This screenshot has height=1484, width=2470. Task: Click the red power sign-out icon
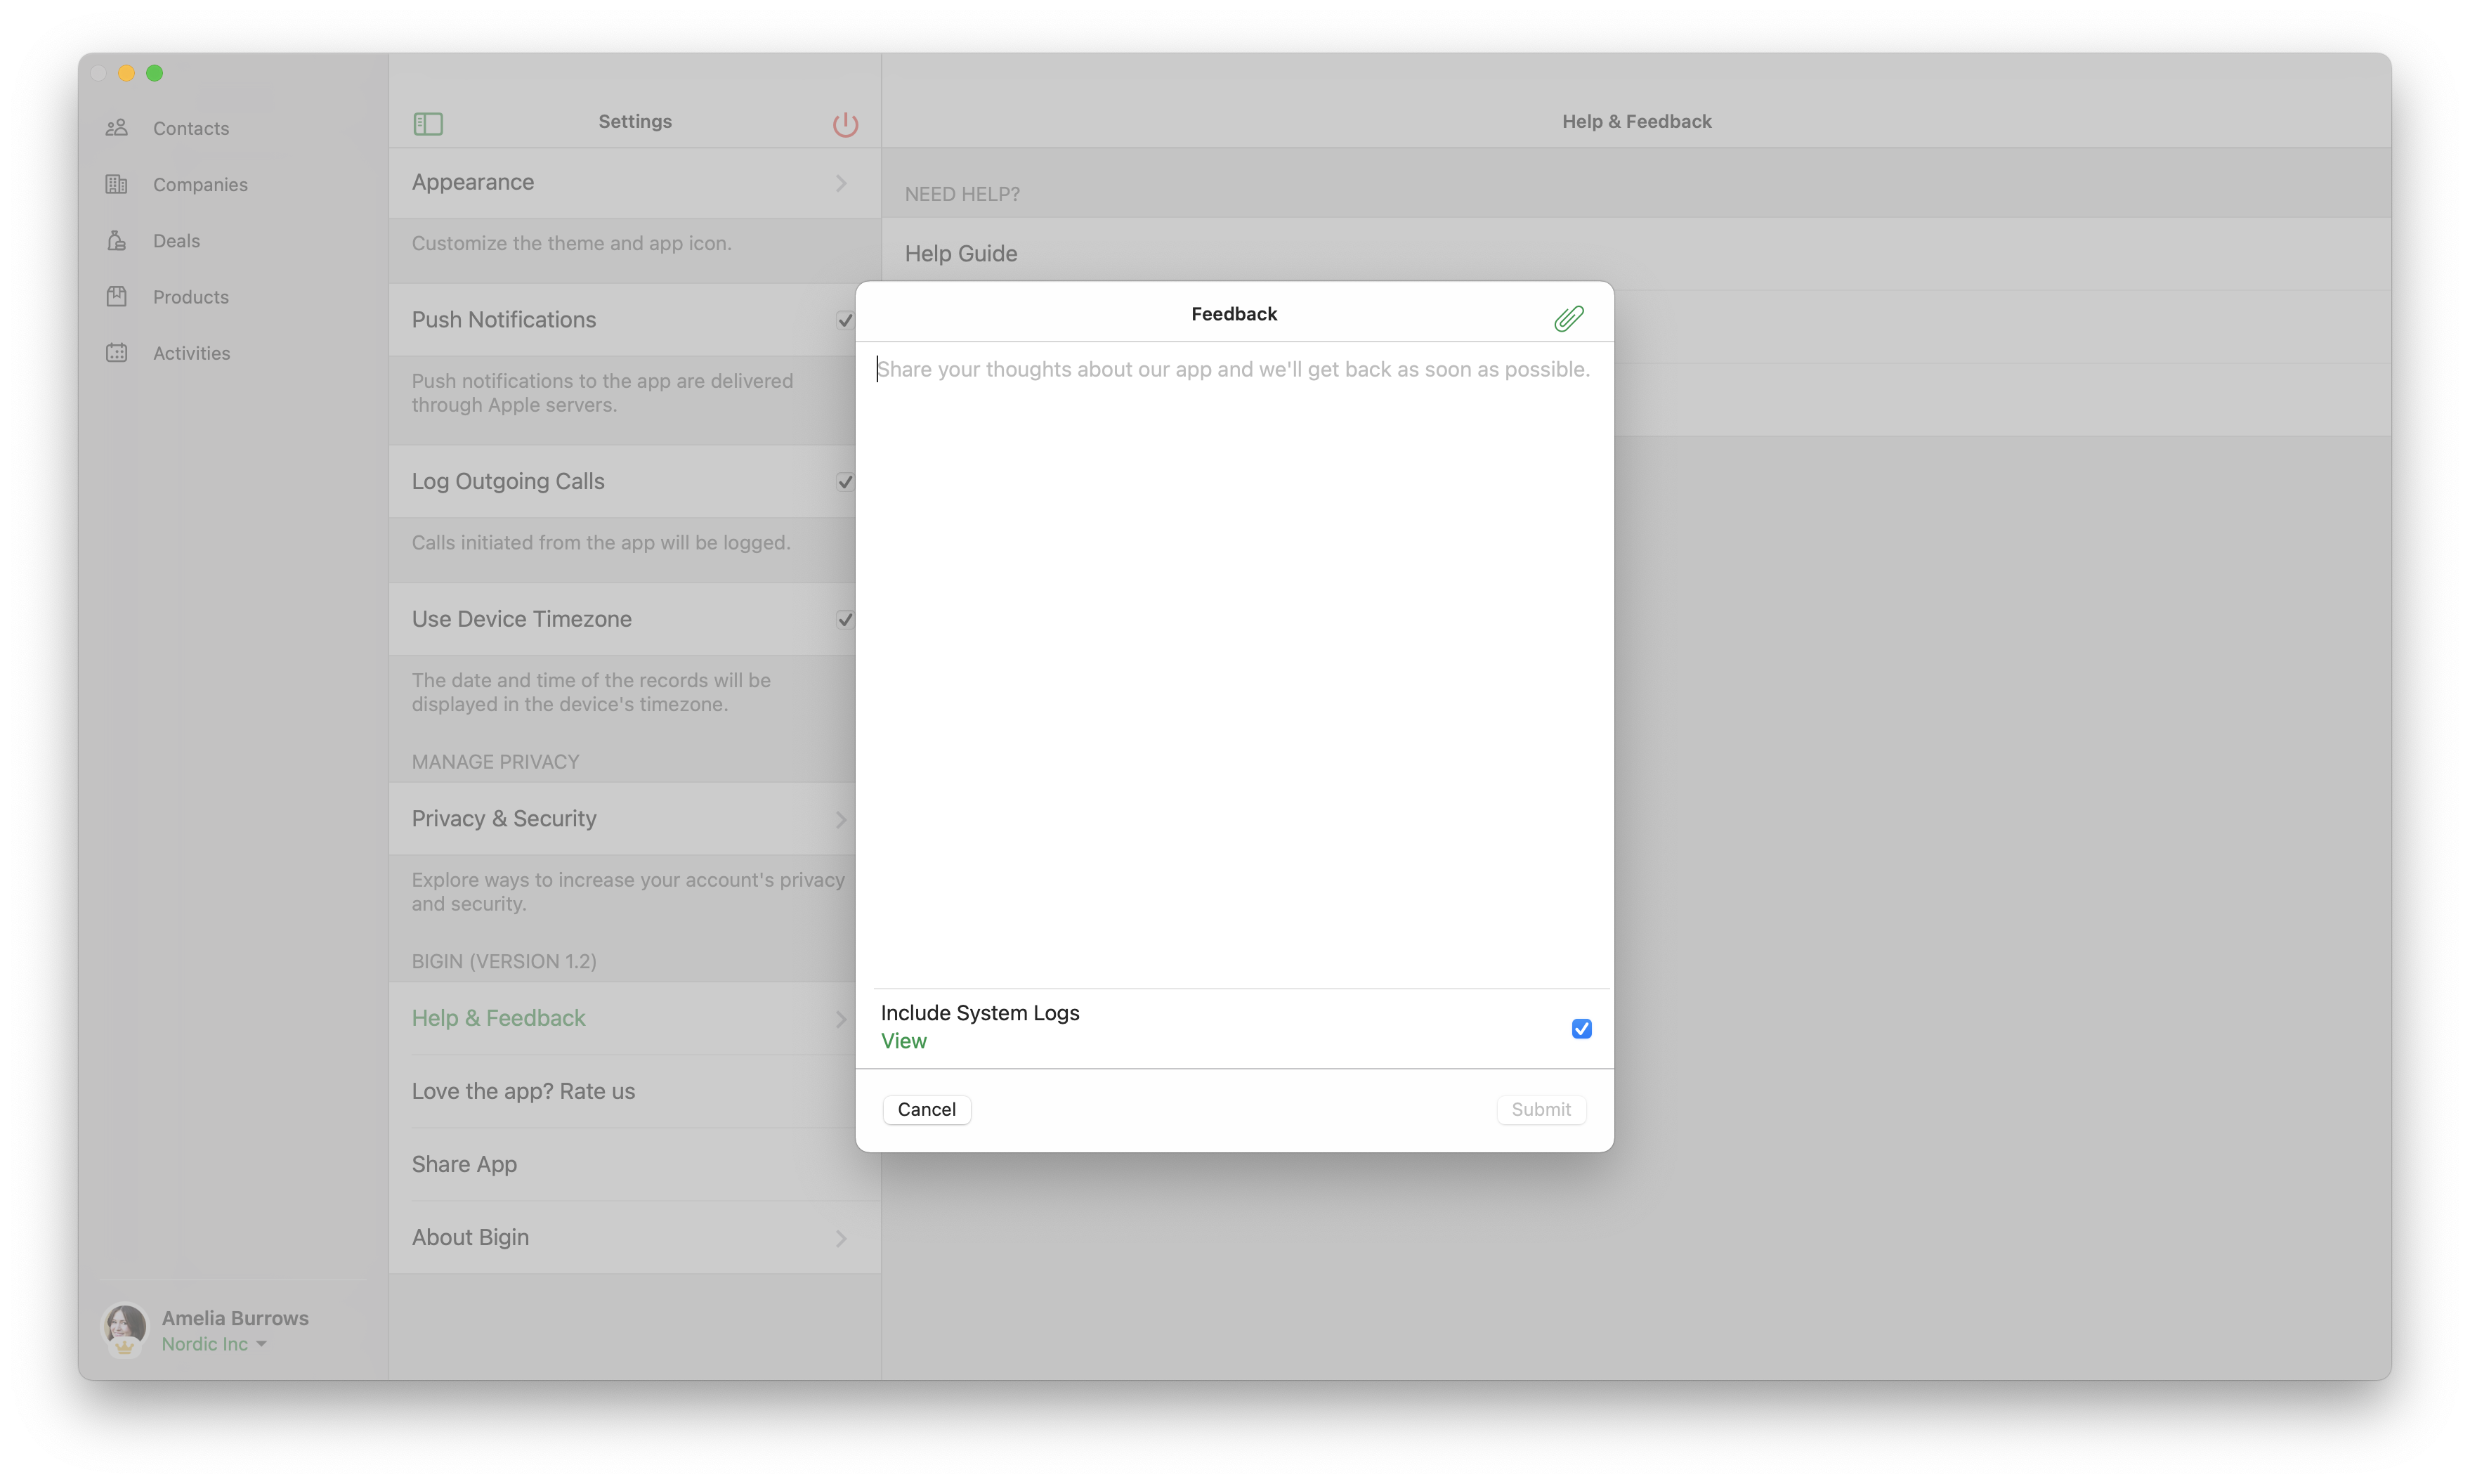click(844, 124)
